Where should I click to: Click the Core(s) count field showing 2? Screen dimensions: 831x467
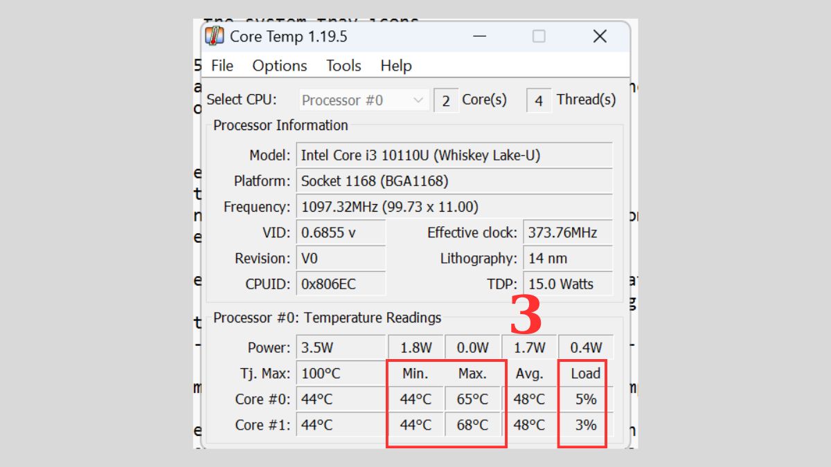pyautogui.click(x=445, y=100)
